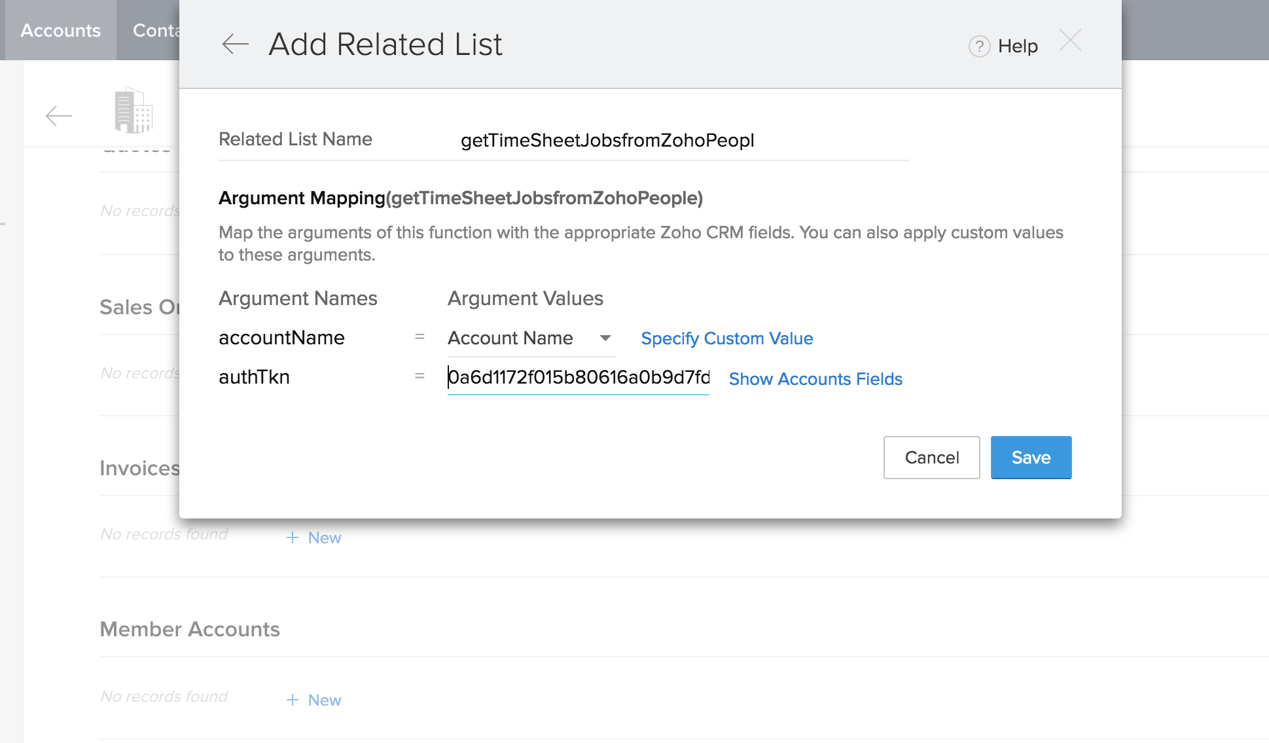Click the Help question mark icon
Screen dimensions: 1269x743
(x=979, y=46)
